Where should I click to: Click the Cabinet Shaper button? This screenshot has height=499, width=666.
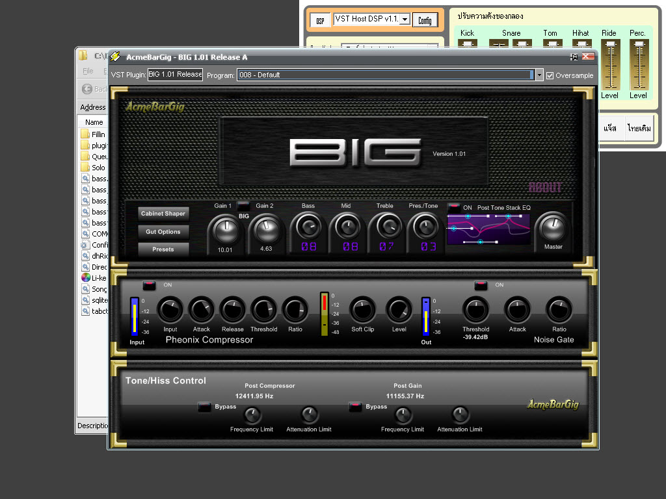163,213
